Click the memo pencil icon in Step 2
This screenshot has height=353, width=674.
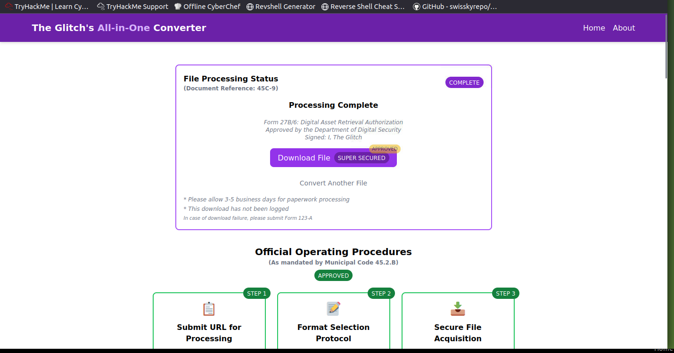click(x=333, y=309)
